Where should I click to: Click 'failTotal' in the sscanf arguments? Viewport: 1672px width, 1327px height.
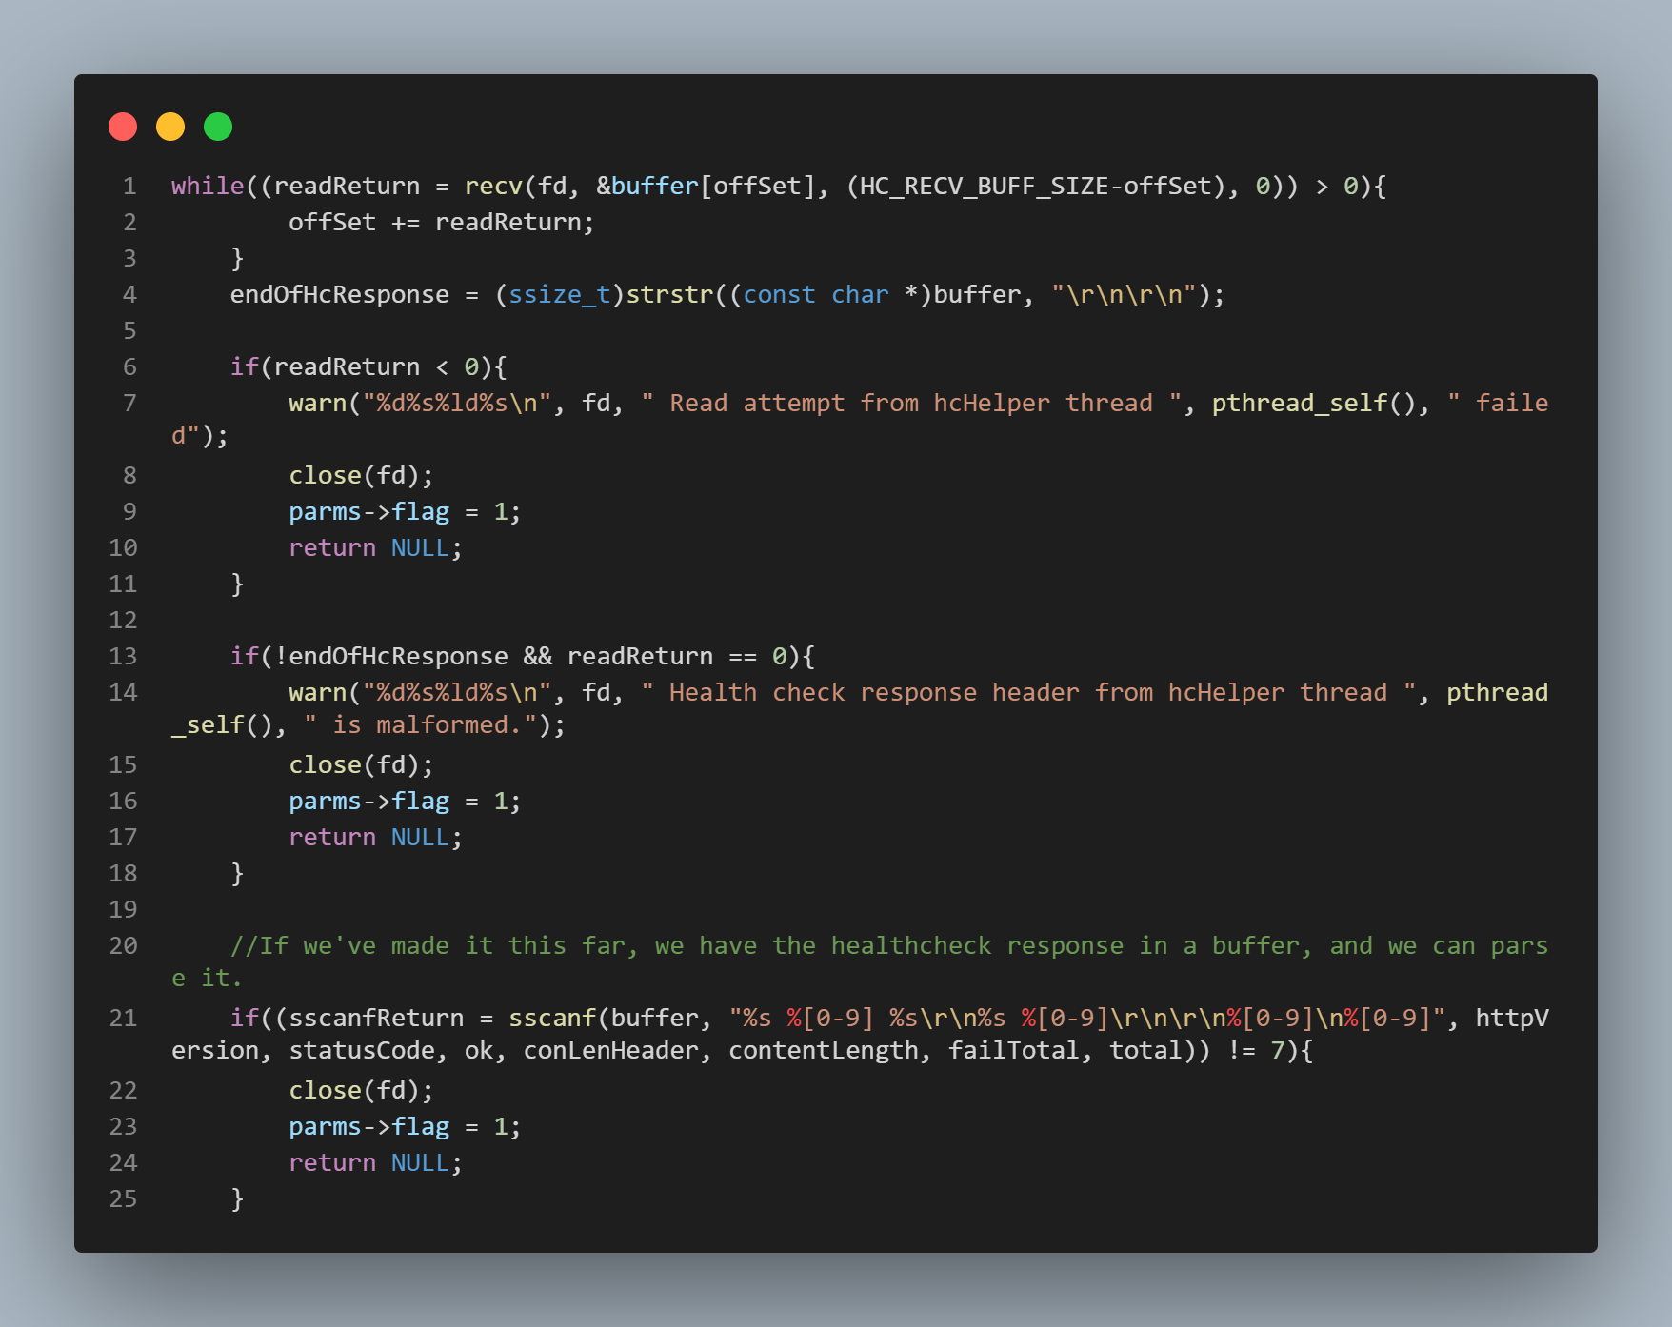1014,1050
